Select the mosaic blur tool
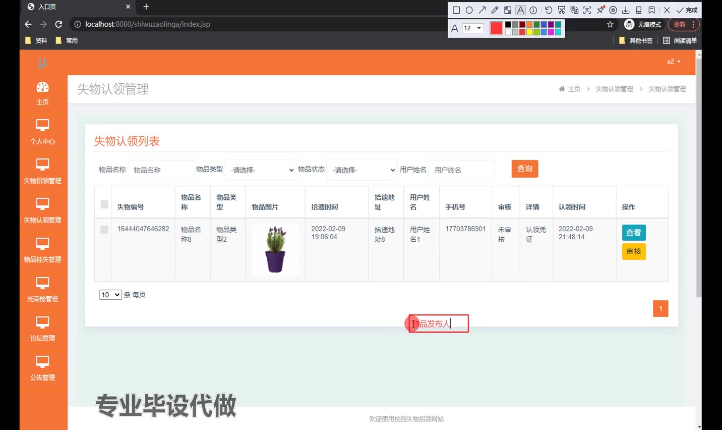The image size is (722, 430). [x=508, y=10]
